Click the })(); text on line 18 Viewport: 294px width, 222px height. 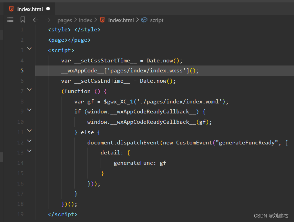(69, 204)
